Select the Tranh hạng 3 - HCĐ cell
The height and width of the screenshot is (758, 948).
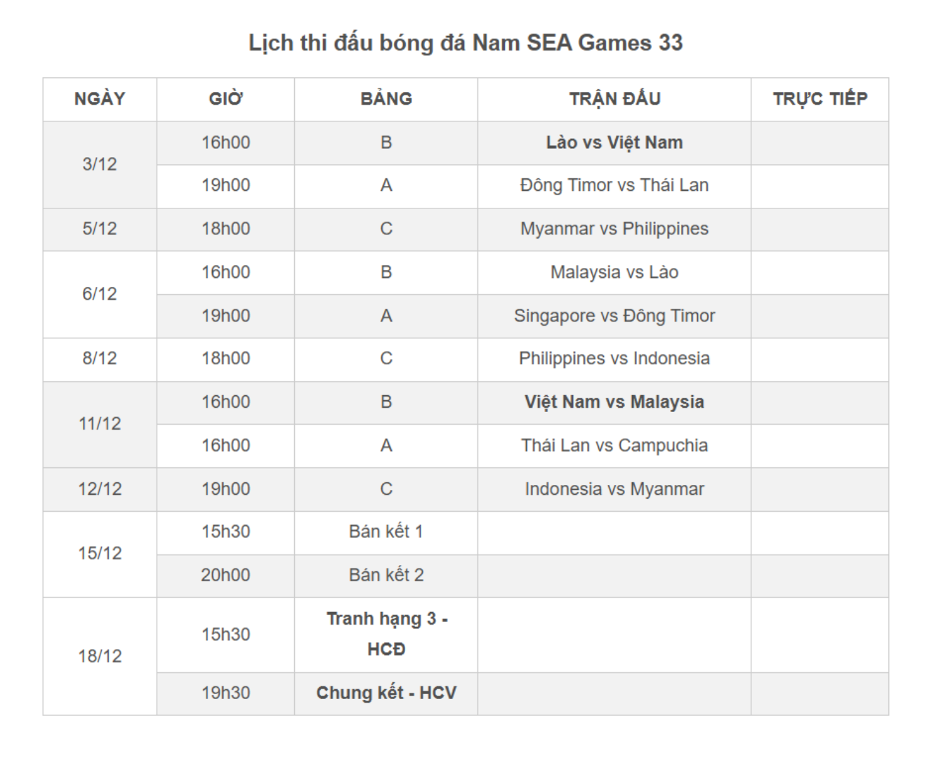click(x=386, y=634)
